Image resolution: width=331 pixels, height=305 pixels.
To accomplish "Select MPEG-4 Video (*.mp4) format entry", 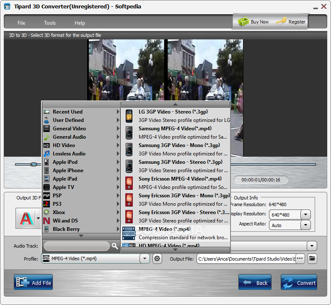I will (x=176, y=233).
